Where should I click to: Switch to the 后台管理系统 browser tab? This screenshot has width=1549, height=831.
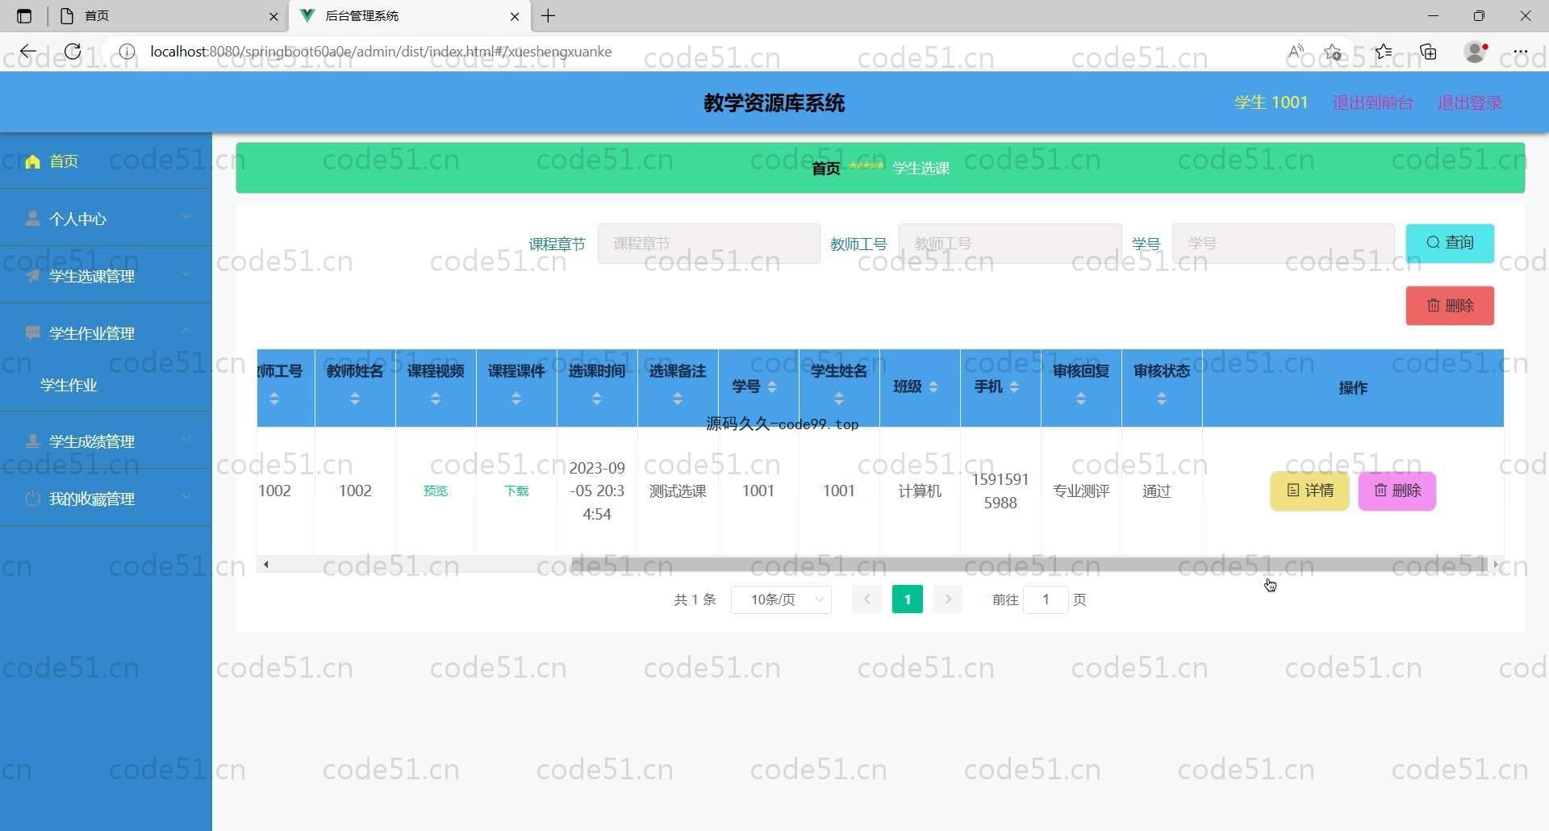tap(410, 16)
